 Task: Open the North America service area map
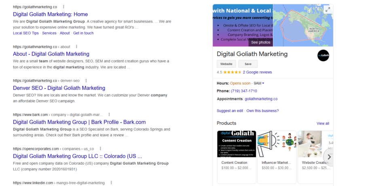tap(303, 25)
